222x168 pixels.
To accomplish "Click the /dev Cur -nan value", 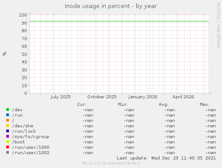I will [x=88, y=110].
